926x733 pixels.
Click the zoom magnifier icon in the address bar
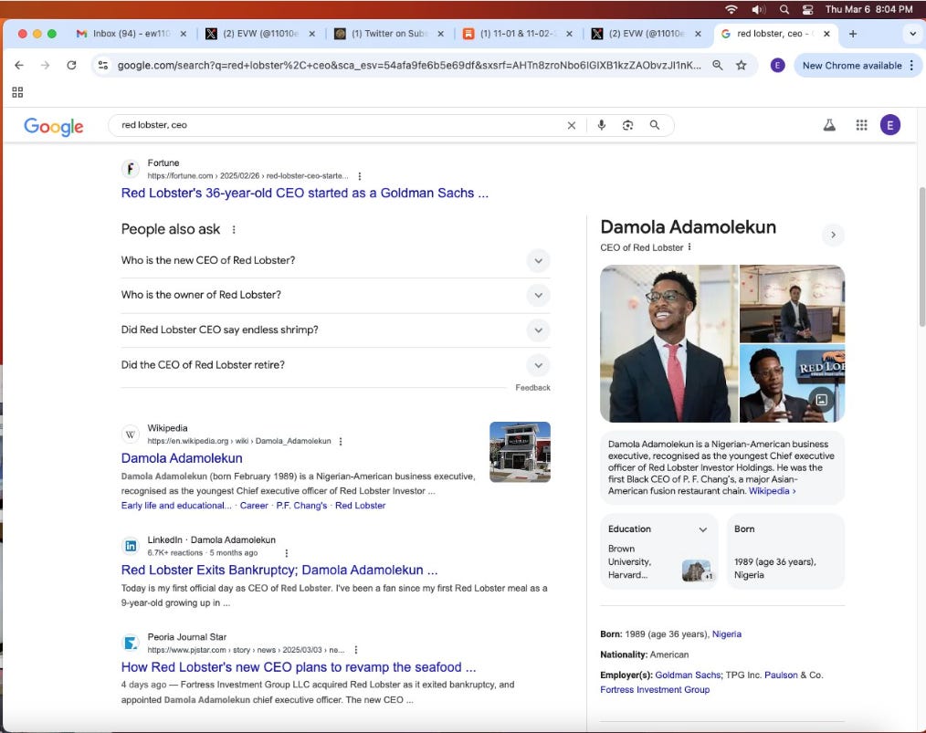(718, 66)
